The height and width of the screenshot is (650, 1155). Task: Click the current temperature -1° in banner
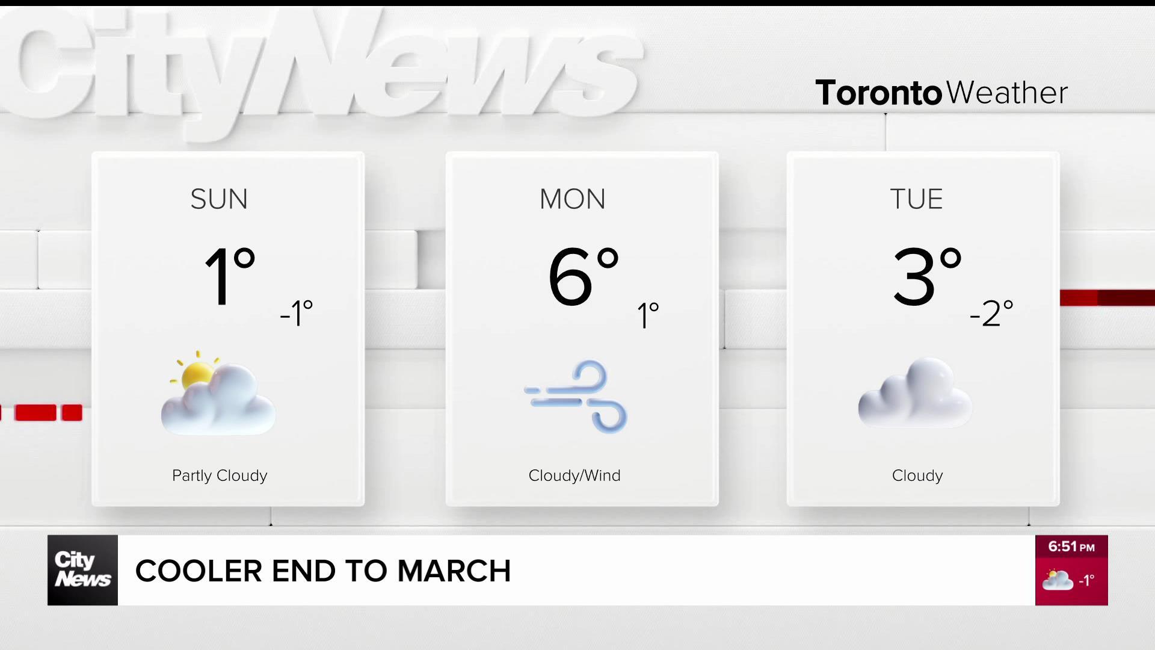pos(1086,581)
